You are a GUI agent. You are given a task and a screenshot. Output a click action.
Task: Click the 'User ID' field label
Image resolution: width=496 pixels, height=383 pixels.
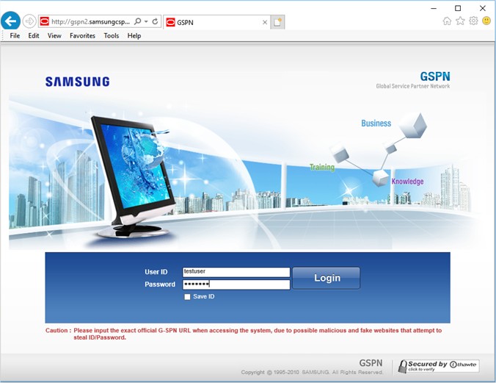click(x=156, y=272)
